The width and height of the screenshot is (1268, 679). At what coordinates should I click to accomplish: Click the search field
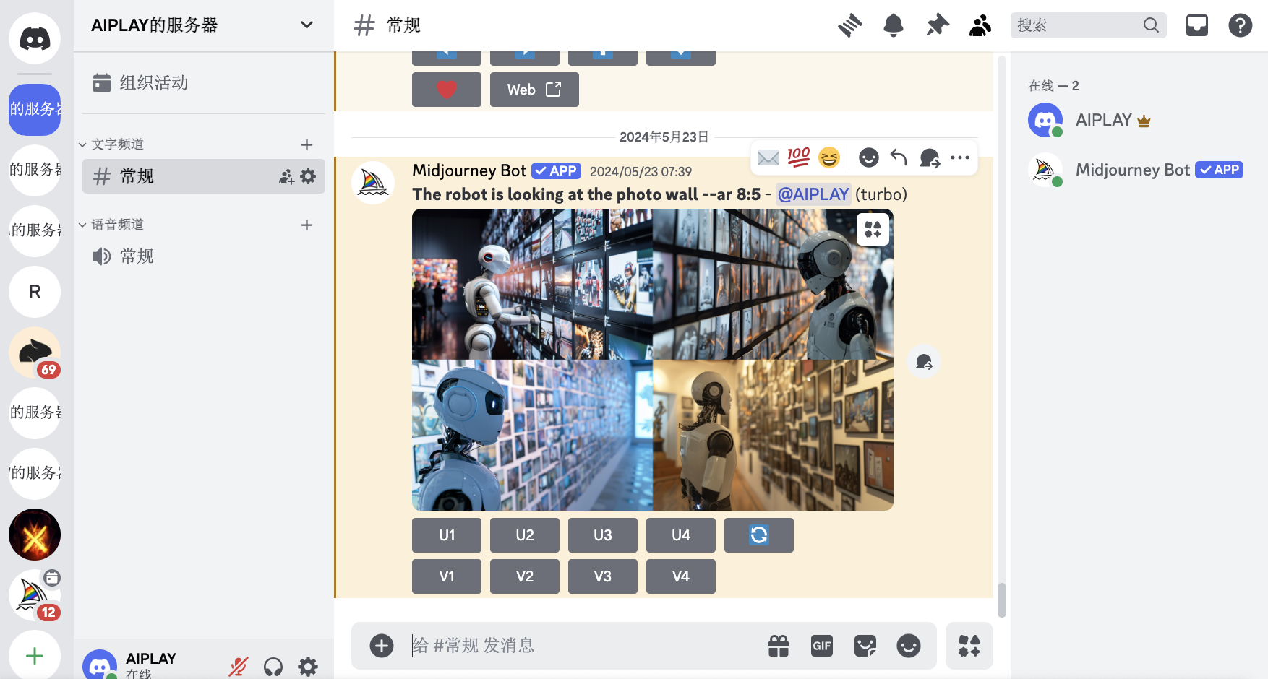(1088, 25)
